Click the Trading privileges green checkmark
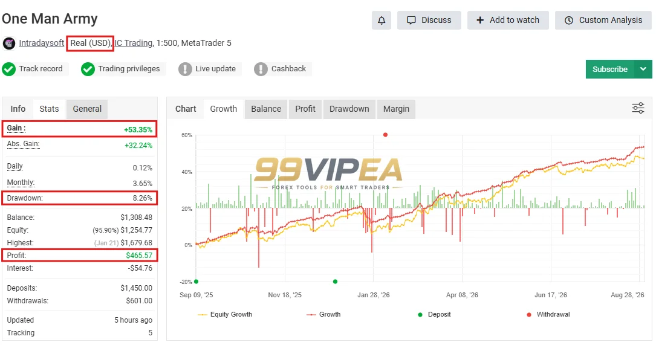The height and width of the screenshot is (345, 656). 88,69
